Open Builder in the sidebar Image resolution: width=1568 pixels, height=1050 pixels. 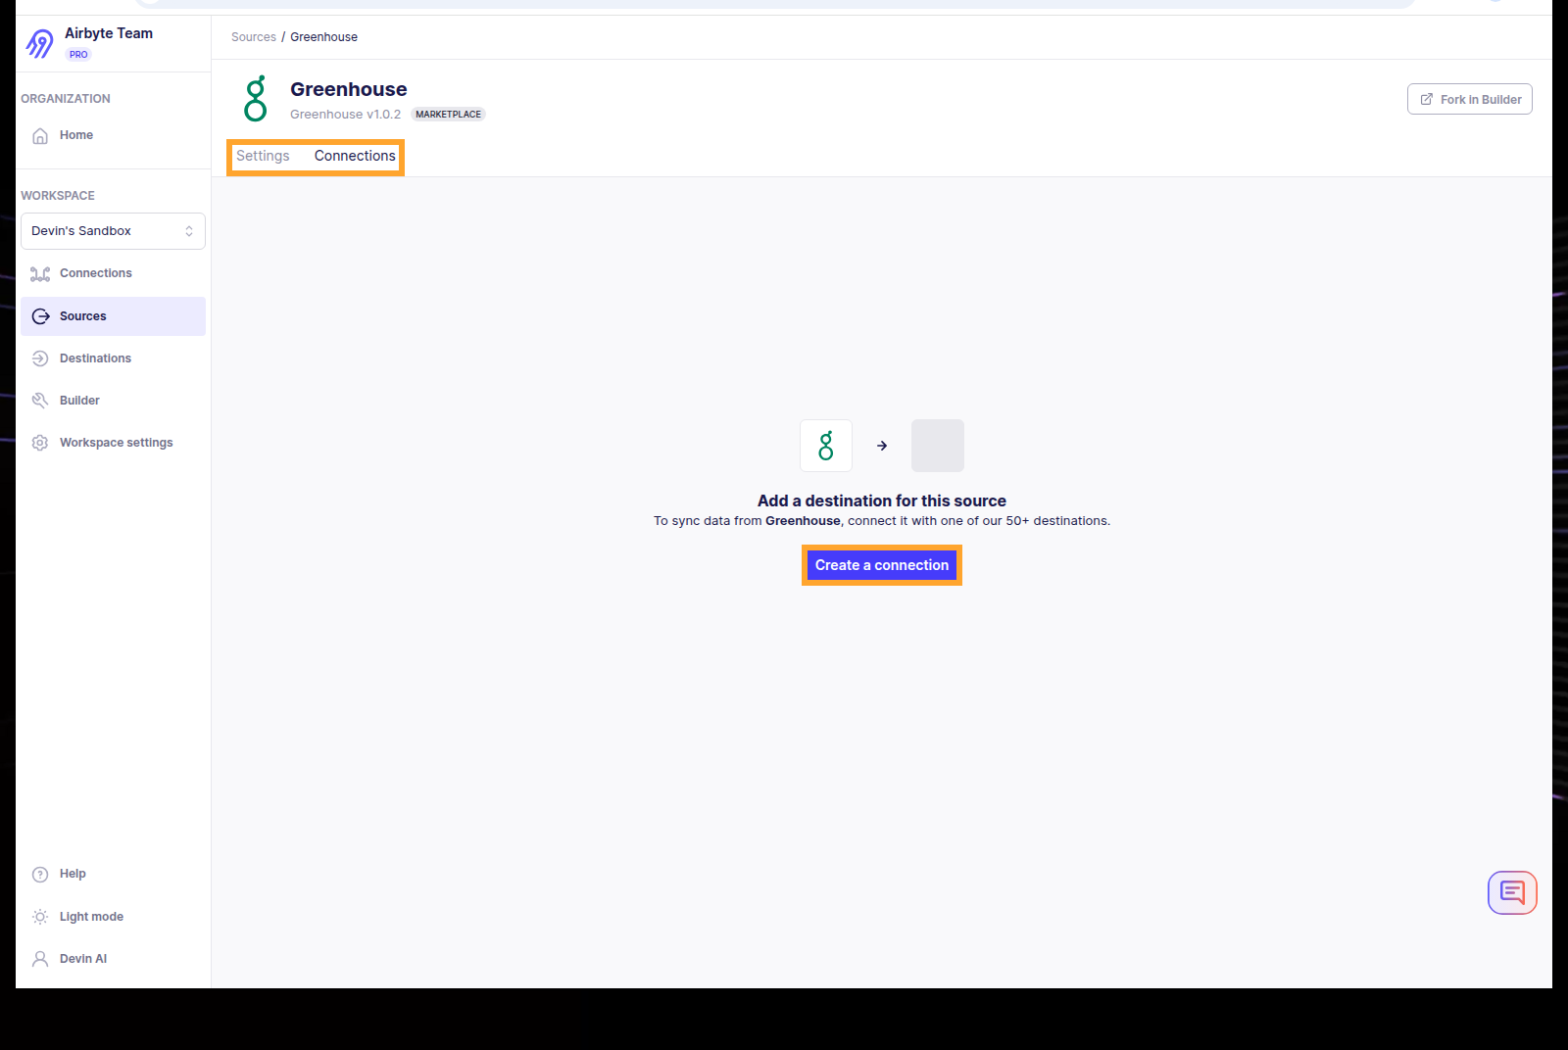coord(113,401)
